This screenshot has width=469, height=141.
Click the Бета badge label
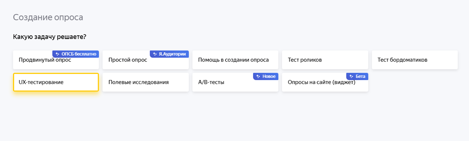pos(360,76)
